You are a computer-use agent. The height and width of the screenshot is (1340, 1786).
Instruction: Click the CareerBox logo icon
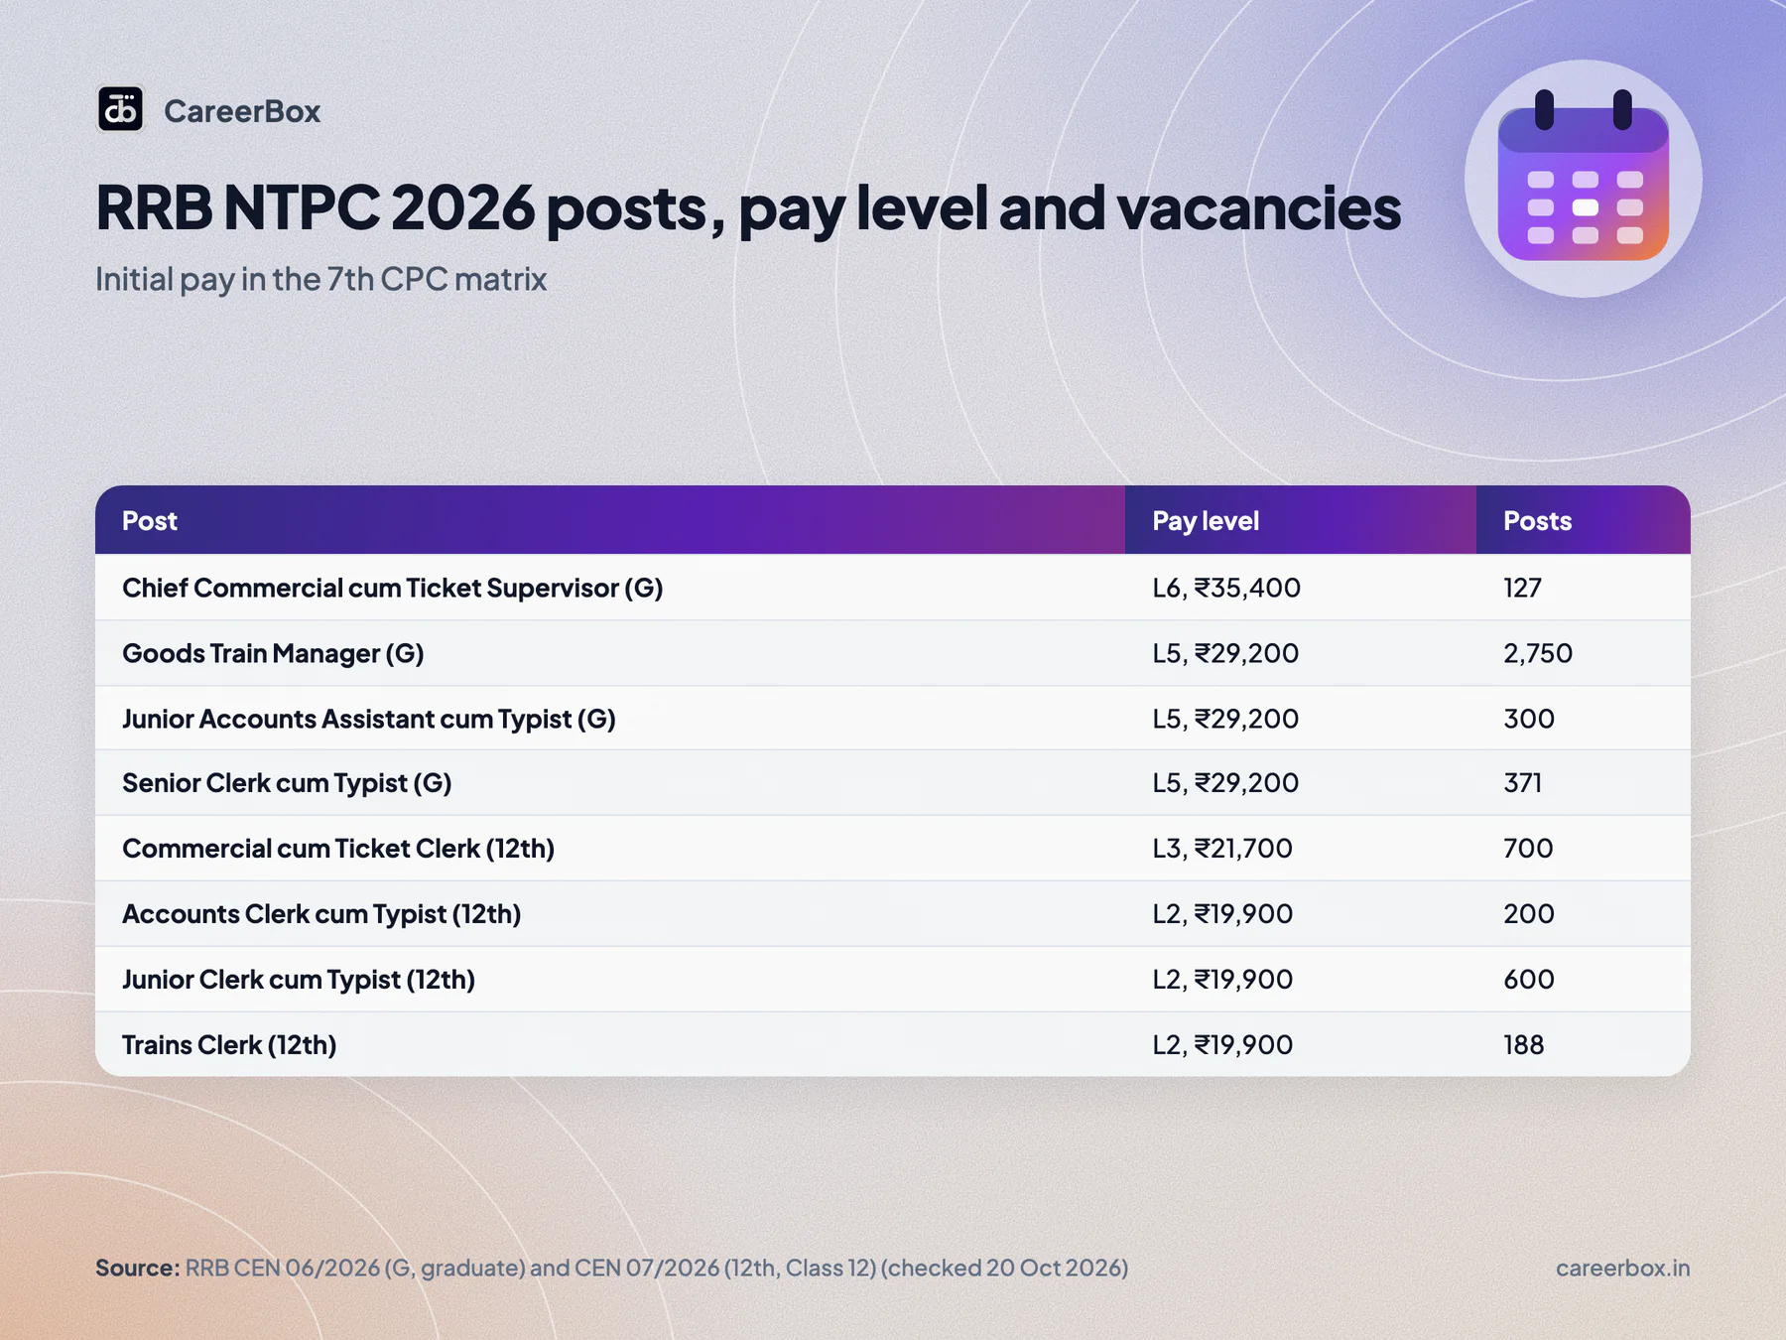pos(120,109)
